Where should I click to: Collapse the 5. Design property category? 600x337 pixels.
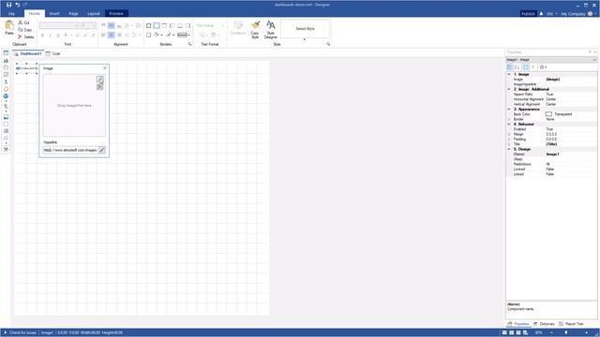(509, 149)
